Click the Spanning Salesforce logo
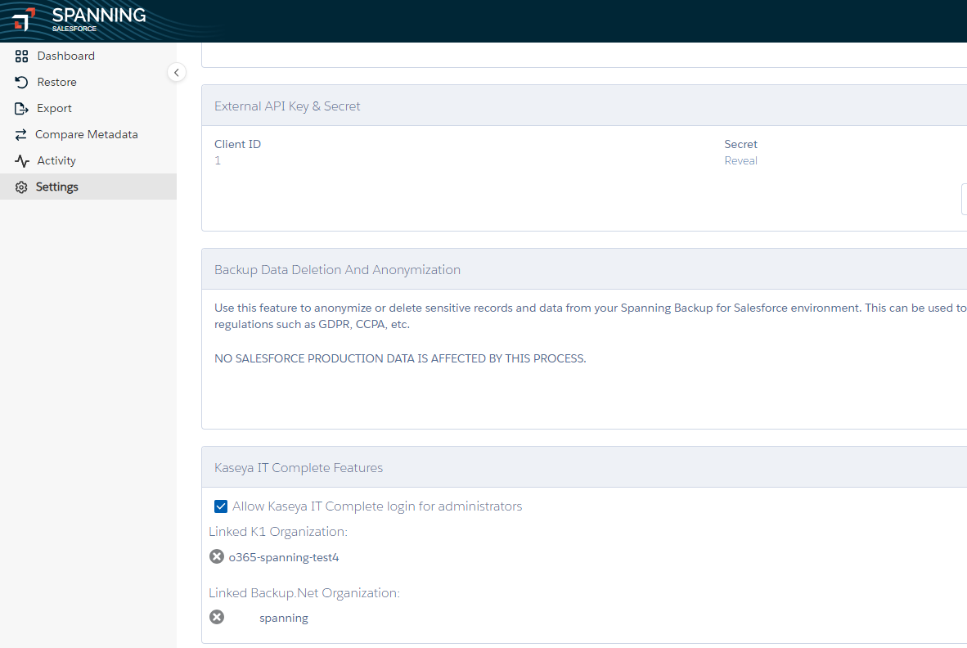 79,19
